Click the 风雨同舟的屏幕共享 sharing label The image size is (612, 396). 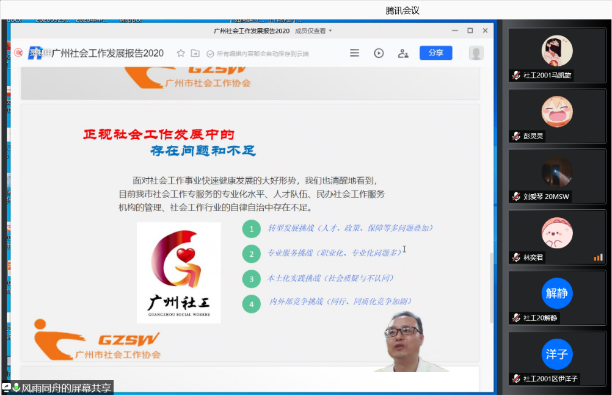coord(66,388)
